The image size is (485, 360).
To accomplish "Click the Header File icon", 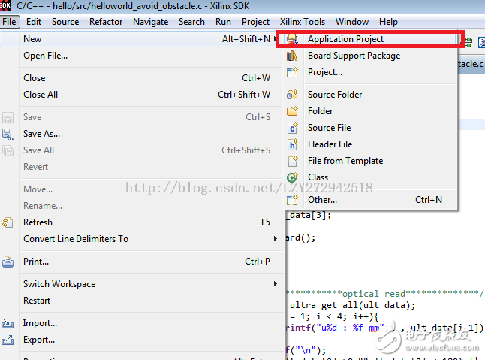I will coord(293,144).
